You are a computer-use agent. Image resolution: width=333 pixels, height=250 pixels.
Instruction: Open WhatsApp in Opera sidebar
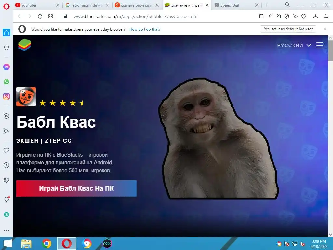click(x=7, y=82)
